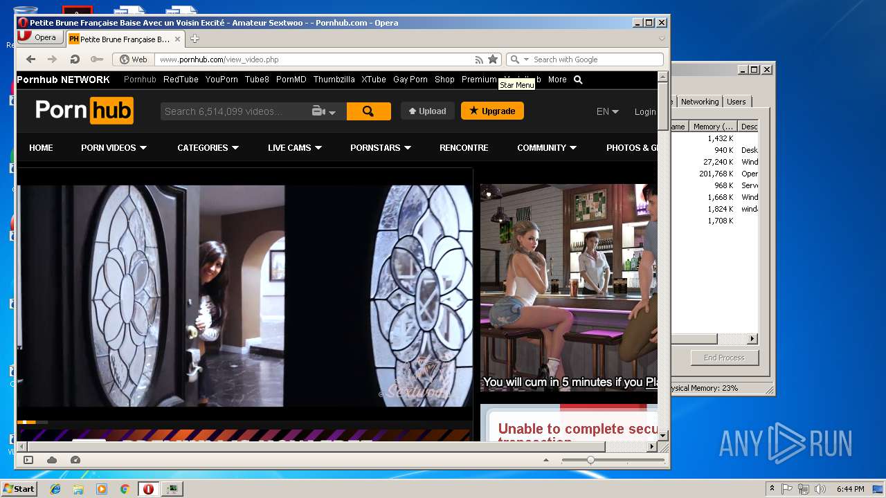Open Windows Media Player from taskbar
The width and height of the screenshot is (886, 498).
click(102, 489)
